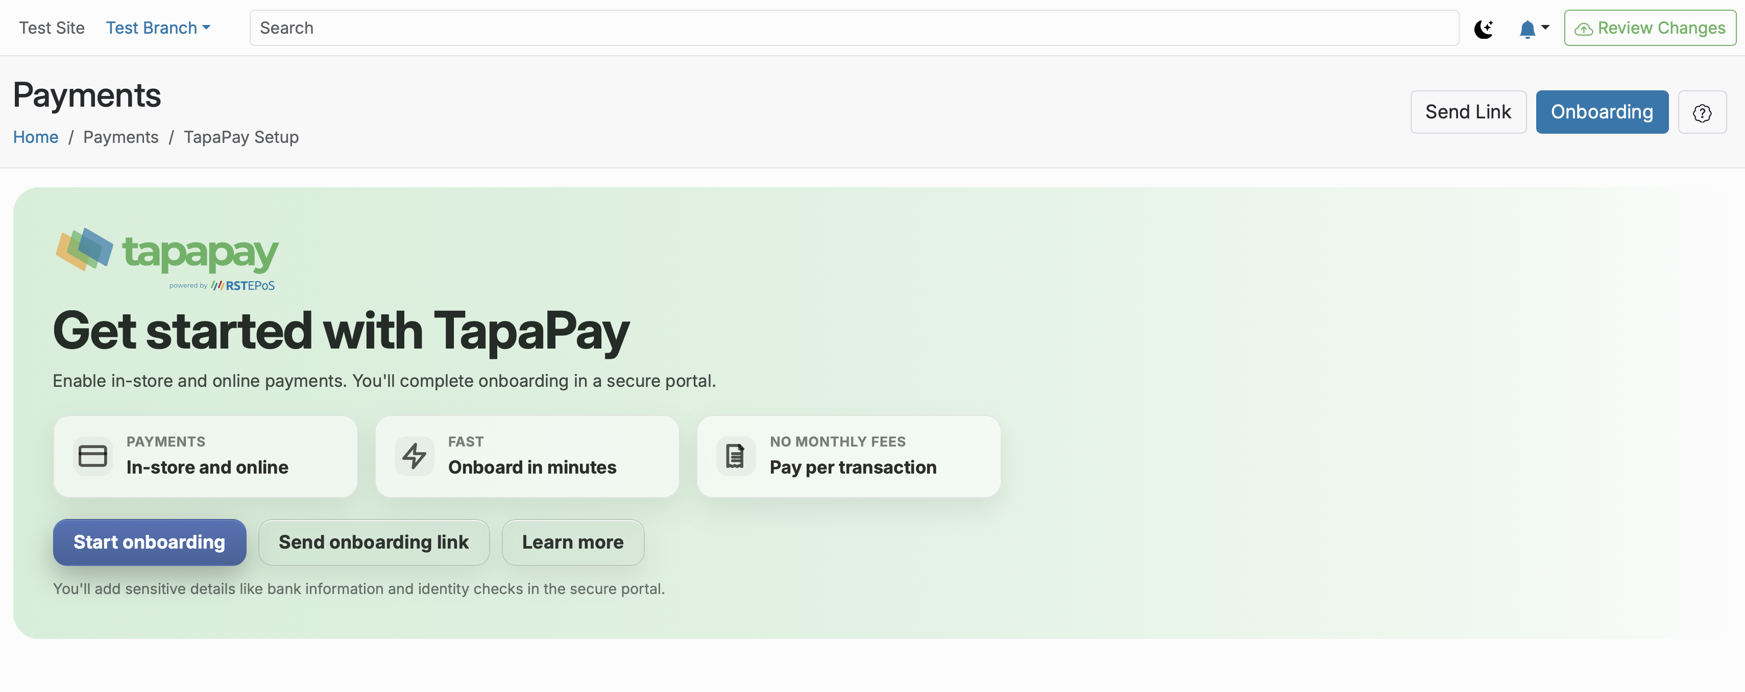Open the branch selector arrow
The image size is (1745, 692).
[207, 28]
